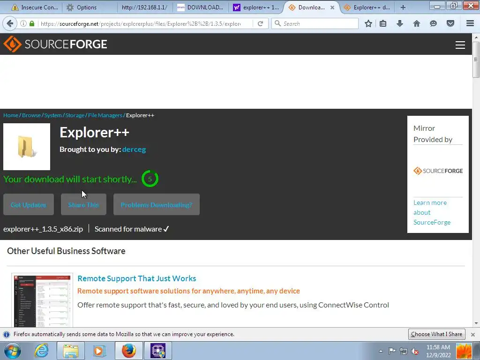480x360 pixels.
Task: Show bookmarks list icon in toolbar
Action: [383, 23]
